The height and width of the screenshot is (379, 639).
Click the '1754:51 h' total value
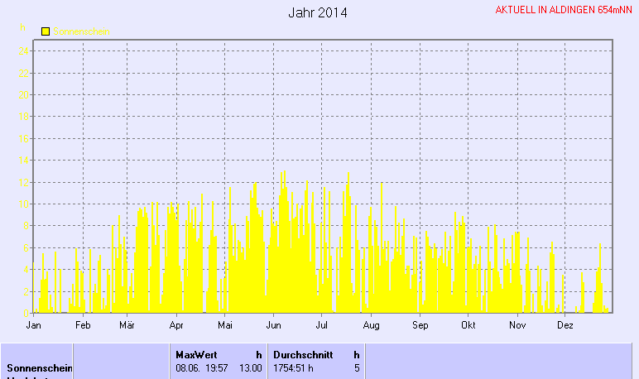tap(293, 367)
